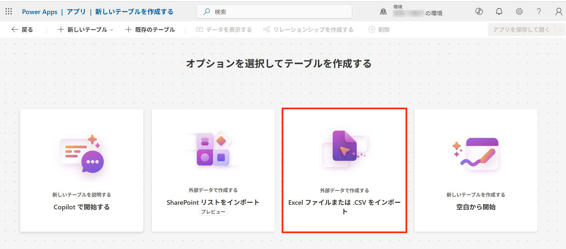Click the 削除 command

coord(379,29)
